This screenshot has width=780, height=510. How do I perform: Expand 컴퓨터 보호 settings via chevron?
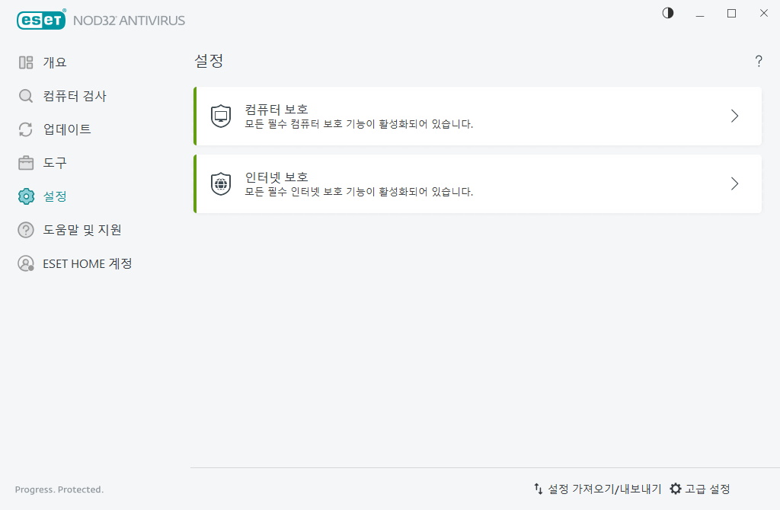click(734, 116)
